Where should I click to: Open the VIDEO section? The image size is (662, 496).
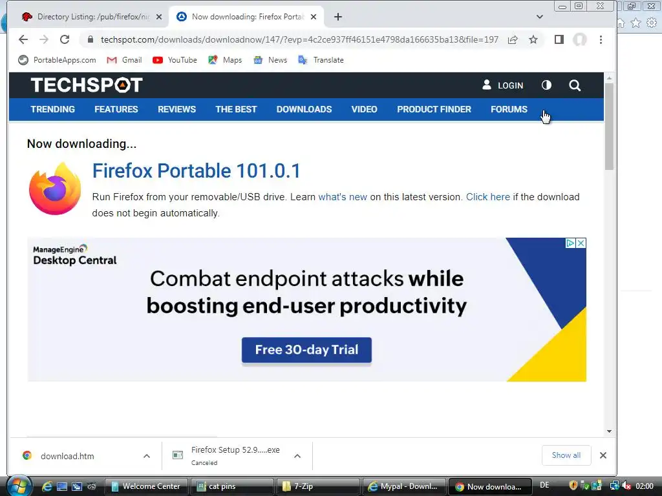click(x=364, y=109)
